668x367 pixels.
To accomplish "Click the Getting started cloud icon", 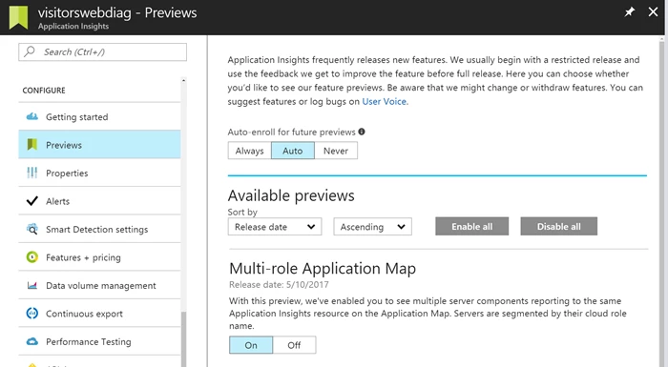I will pyautogui.click(x=31, y=116).
